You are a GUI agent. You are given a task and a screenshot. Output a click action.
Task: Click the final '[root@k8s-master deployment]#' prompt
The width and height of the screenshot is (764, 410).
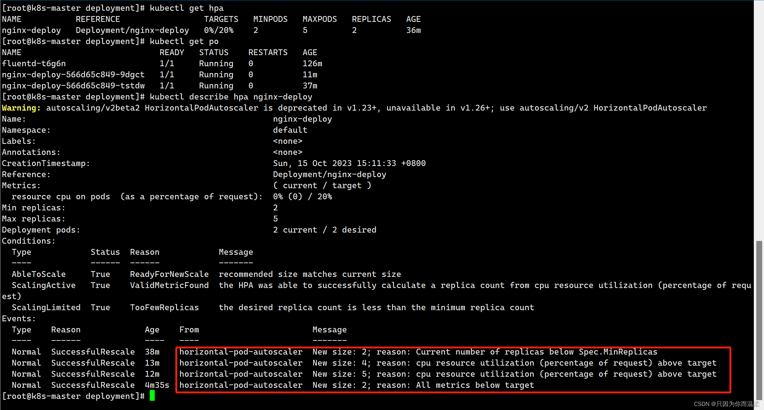(x=73, y=396)
